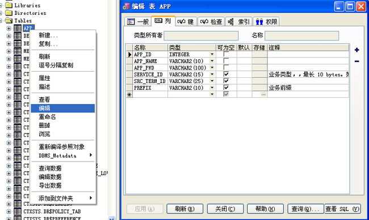Switch to the 一般 tab
This screenshot has height=220, width=369.
(x=138, y=22)
